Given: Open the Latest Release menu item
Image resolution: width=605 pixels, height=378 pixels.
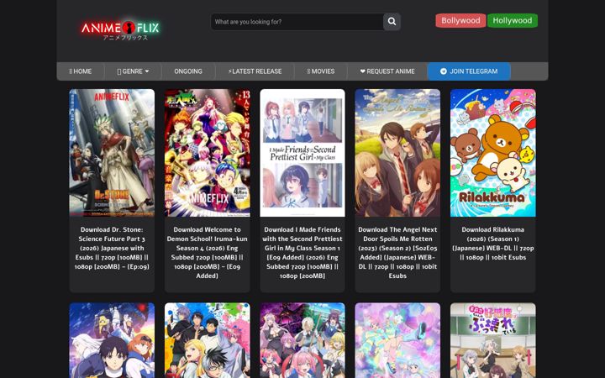Looking at the screenshot, I should tap(255, 71).
